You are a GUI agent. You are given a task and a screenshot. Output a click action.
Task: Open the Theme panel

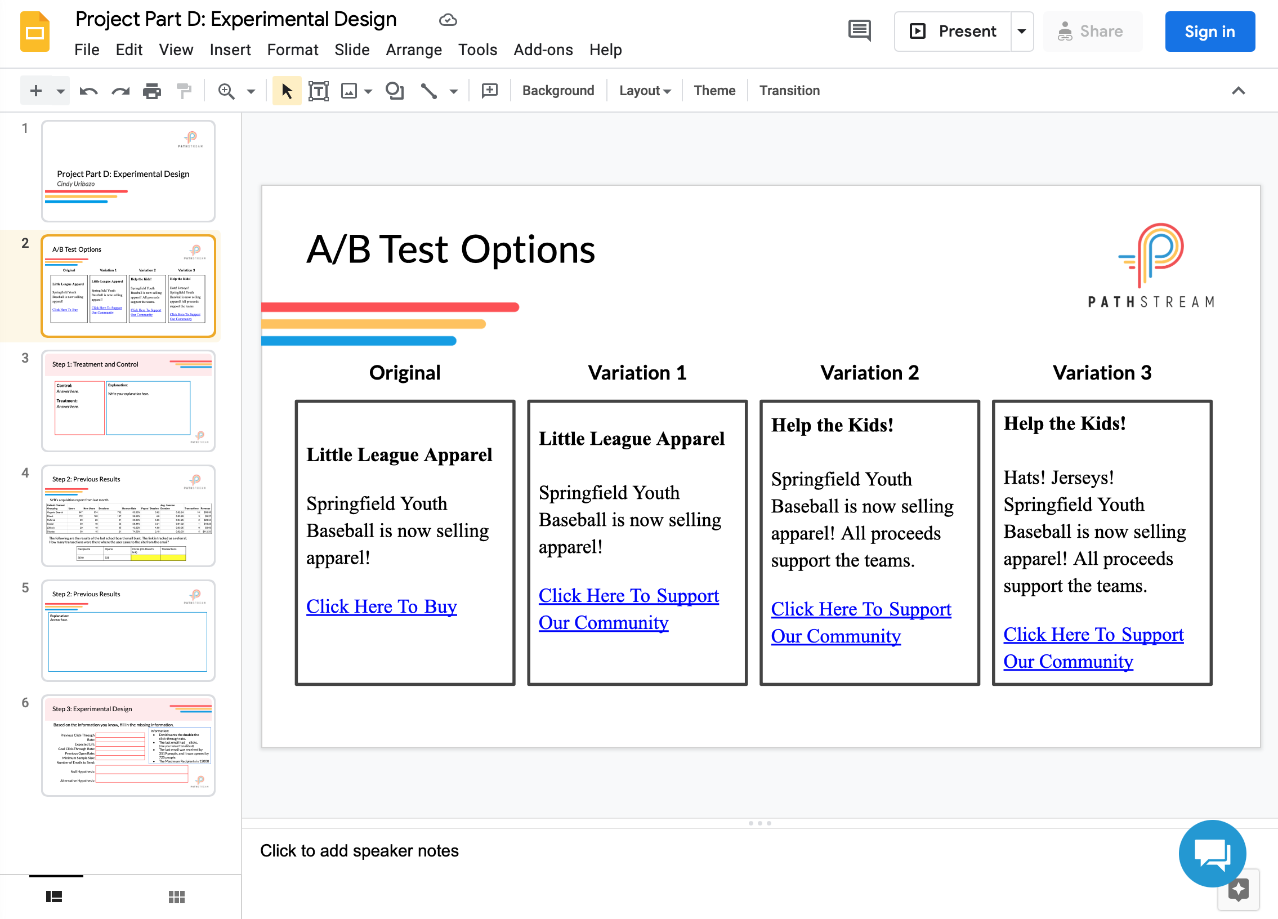click(714, 91)
